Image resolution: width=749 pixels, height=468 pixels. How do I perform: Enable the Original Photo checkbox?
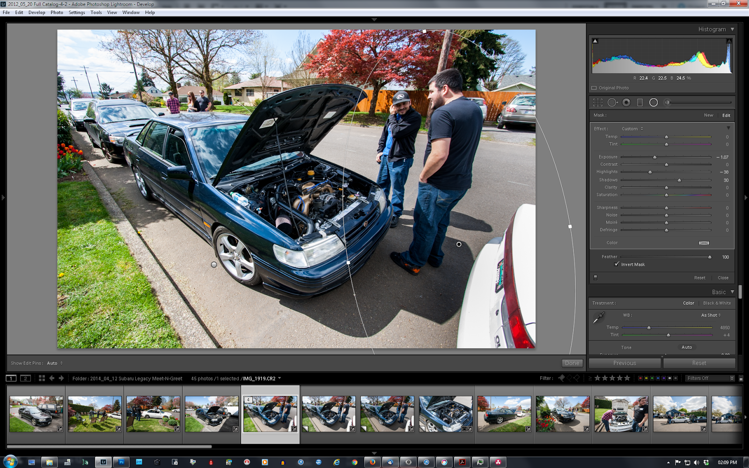pos(594,88)
